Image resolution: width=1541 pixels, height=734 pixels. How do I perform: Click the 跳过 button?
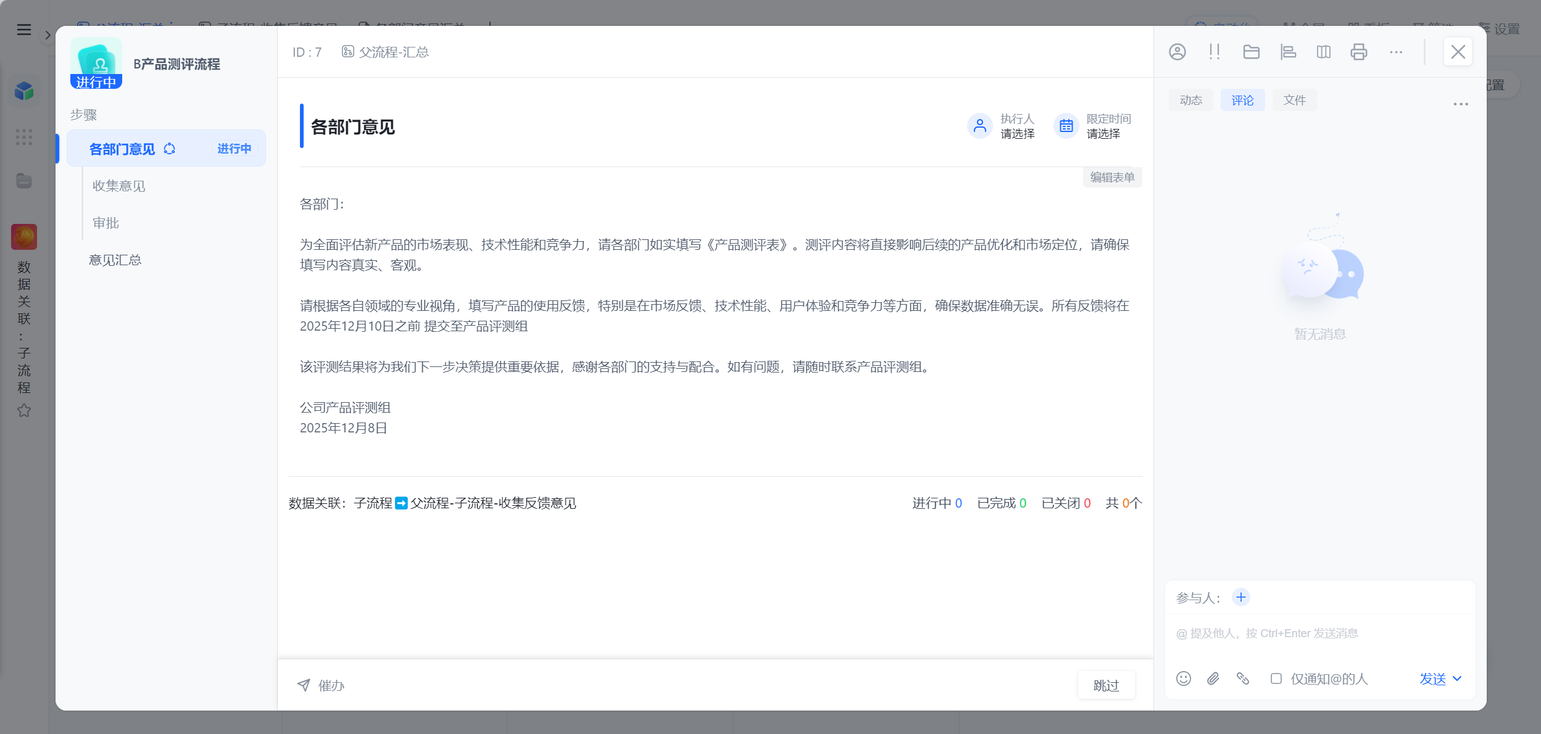pos(1106,685)
